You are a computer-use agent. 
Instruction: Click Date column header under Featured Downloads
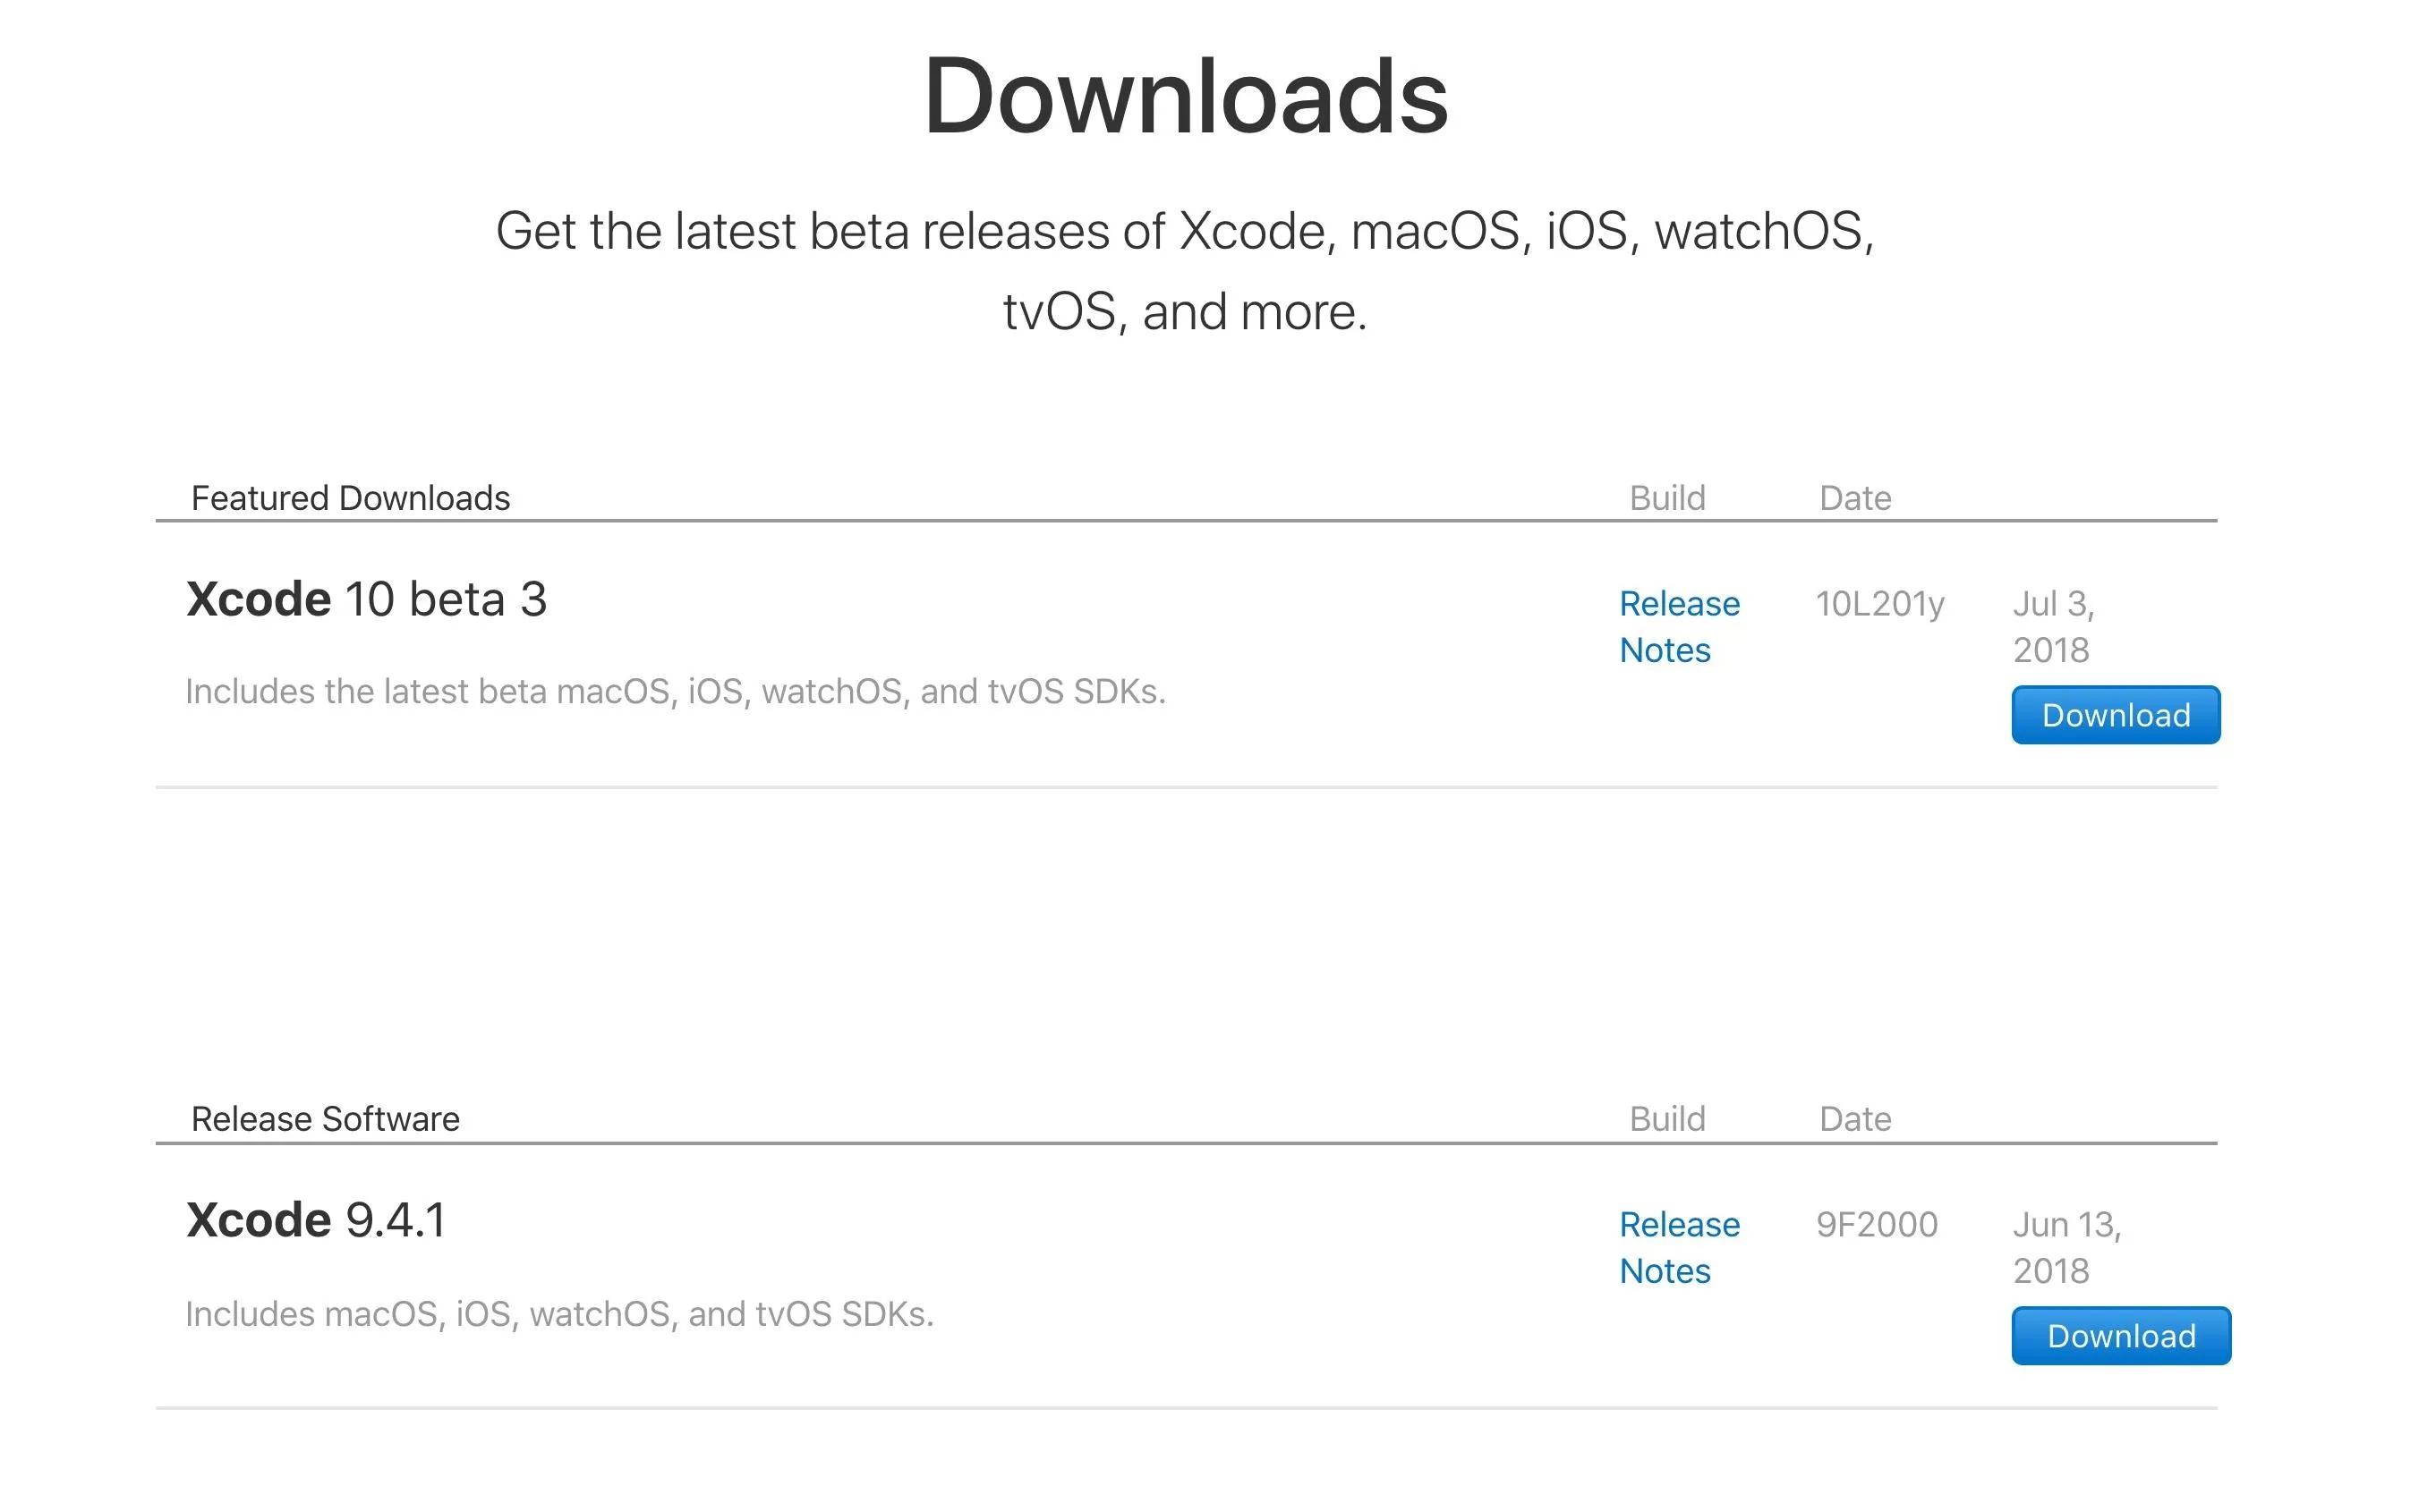(x=1855, y=498)
